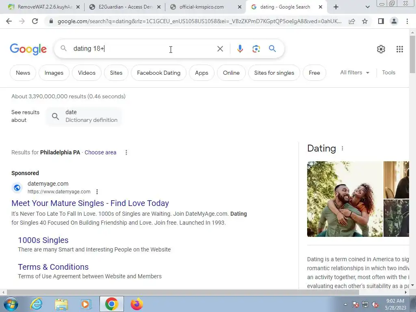The width and height of the screenshot is (416, 312).
Task: Open the Action Center flag tray icon
Action: pos(355,305)
